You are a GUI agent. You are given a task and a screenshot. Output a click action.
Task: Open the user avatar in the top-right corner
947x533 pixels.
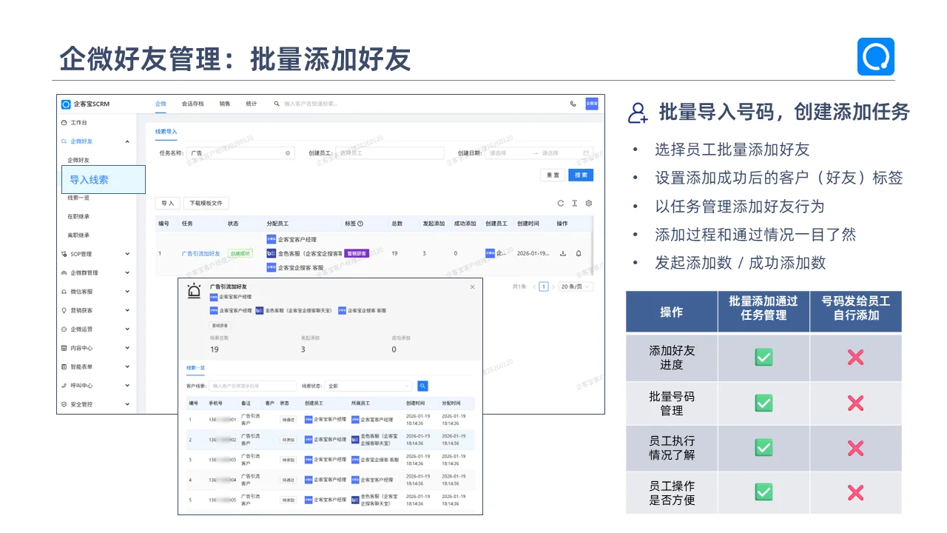point(592,104)
